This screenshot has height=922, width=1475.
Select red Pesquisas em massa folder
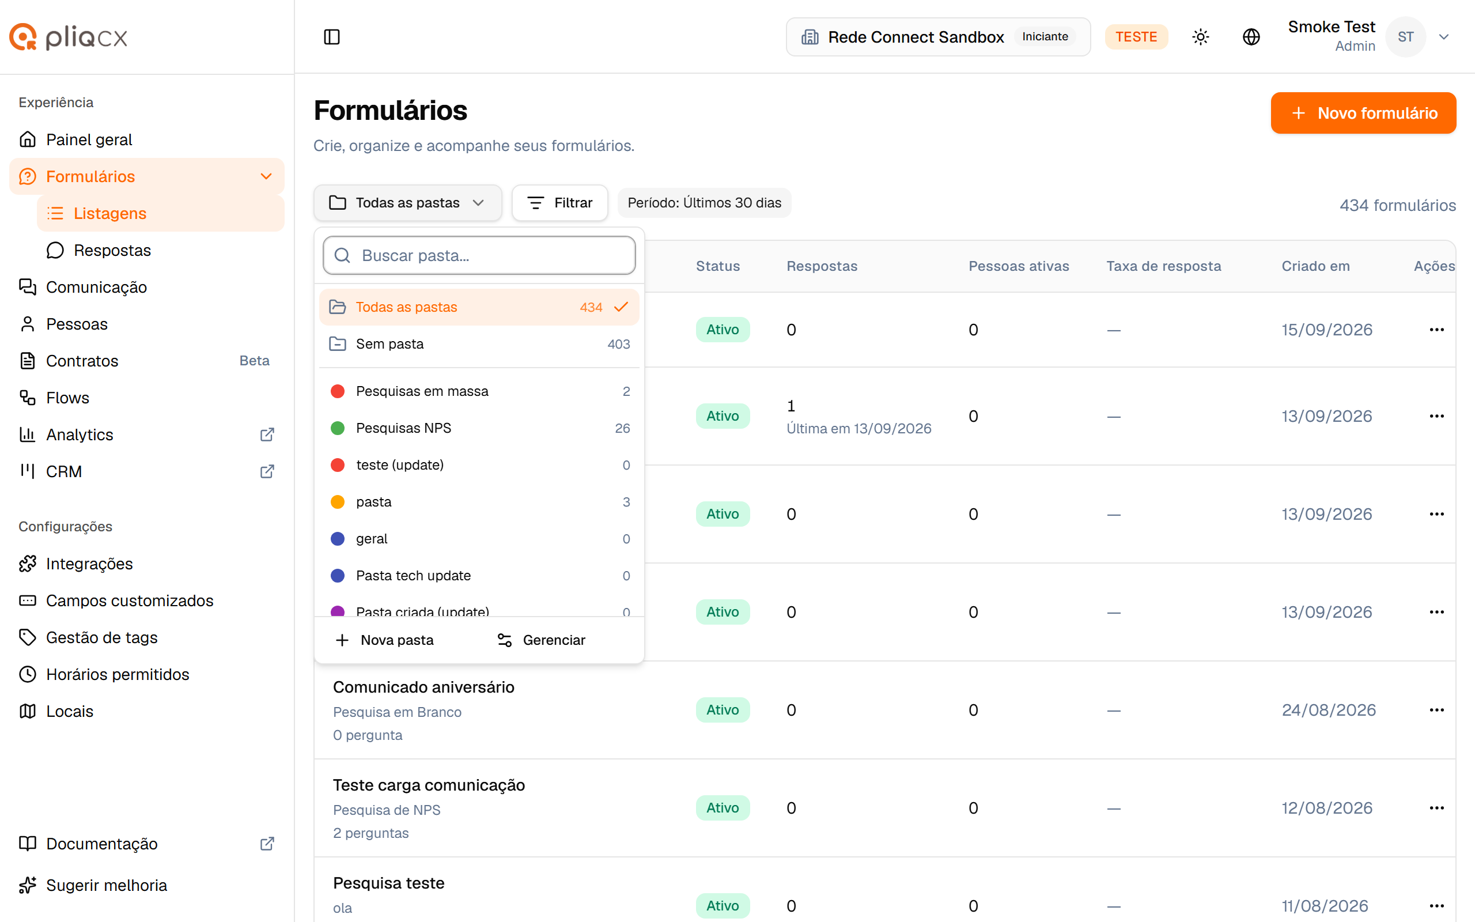point(479,391)
